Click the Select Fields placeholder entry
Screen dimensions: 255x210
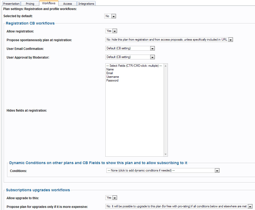(134, 66)
